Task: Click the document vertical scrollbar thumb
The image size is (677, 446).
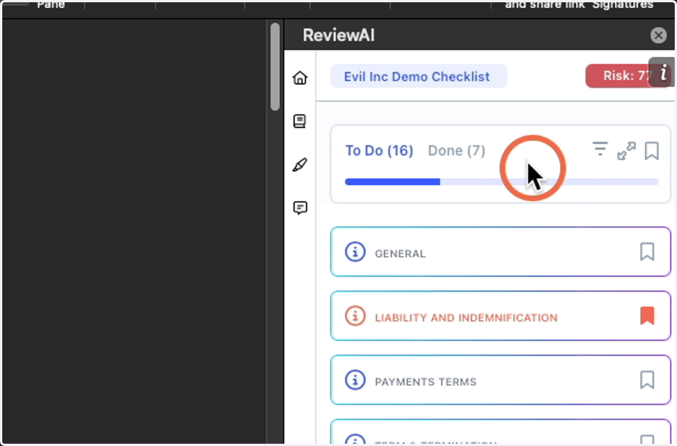Action: coord(275,67)
